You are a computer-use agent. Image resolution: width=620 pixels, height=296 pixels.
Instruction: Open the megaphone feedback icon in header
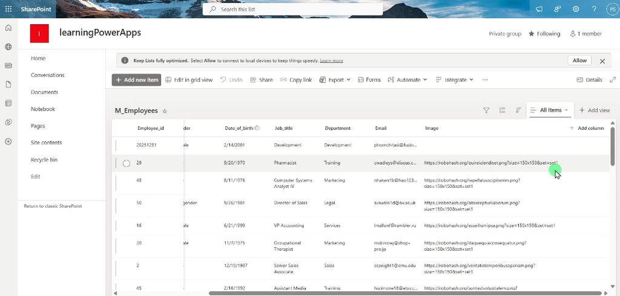(539, 9)
